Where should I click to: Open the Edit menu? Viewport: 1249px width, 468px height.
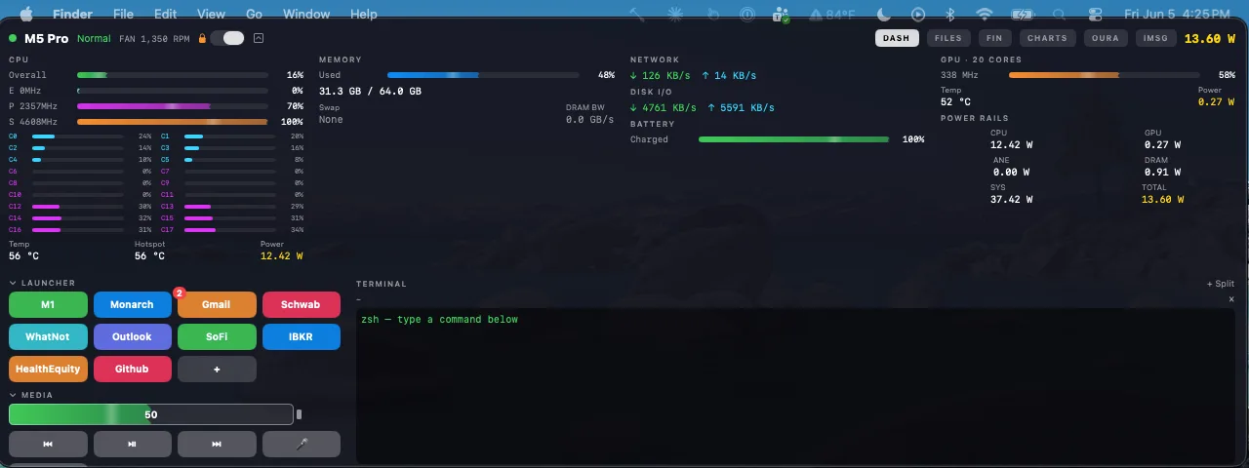pos(166,15)
